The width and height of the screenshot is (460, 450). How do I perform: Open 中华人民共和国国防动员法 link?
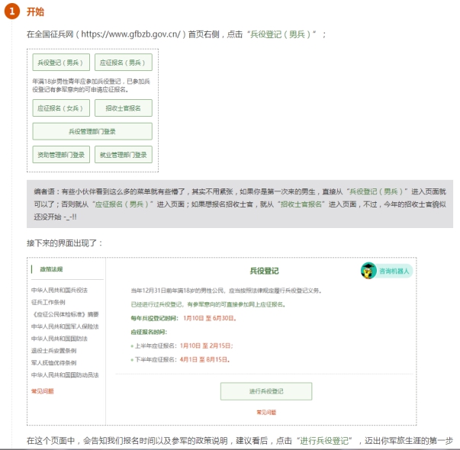[65, 374]
